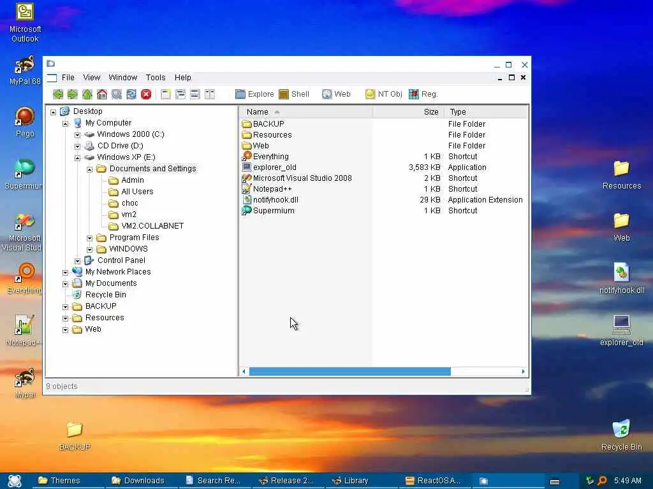Collapse the Desktop root node in the tree
The image size is (653, 489).
coord(54,112)
